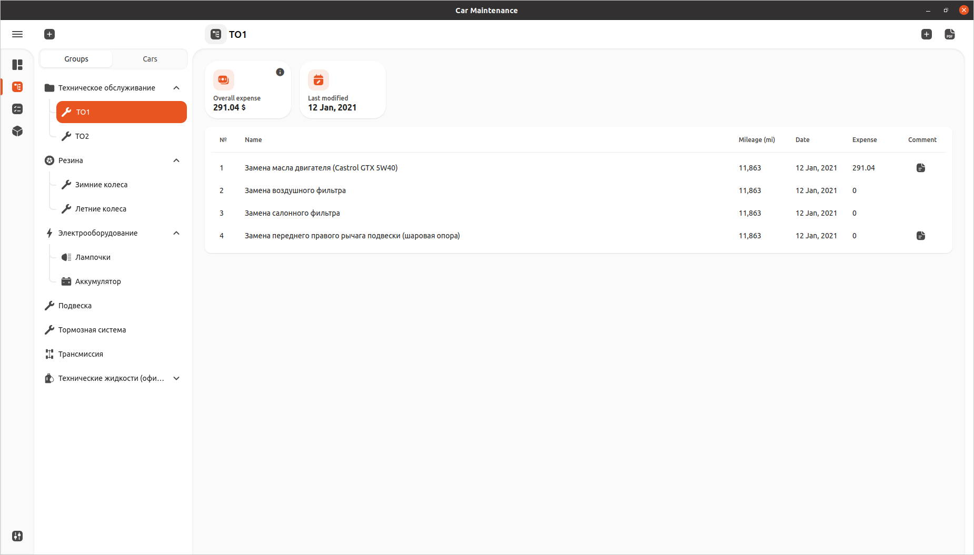Open the checklist icon in left rail
The image size is (974, 555).
click(x=17, y=109)
